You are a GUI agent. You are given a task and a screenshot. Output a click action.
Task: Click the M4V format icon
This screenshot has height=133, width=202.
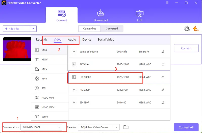37,78
